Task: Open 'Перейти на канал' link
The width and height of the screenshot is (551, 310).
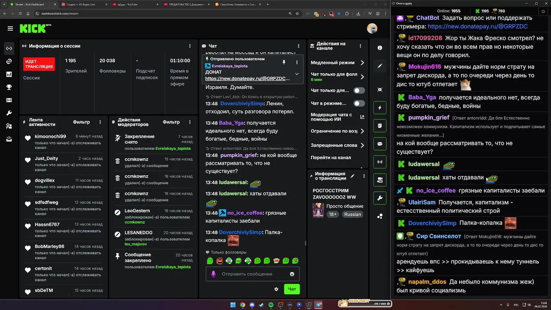Action: tap(331, 158)
